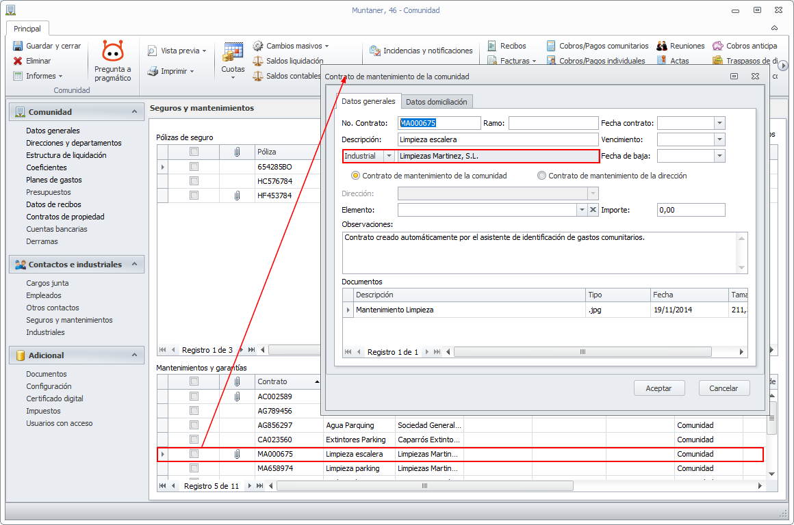The height and width of the screenshot is (525, 794).
Task: Click the Informes report icon
Action: point(18,76)
